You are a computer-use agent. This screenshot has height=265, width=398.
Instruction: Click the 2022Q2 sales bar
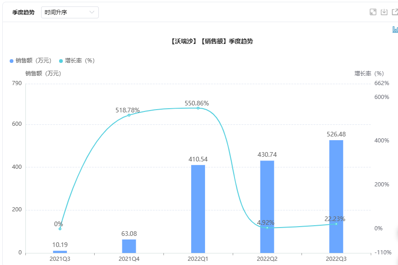[267, 207]
